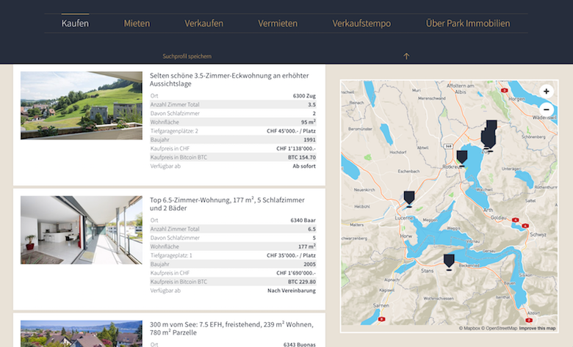Zoom out the map with minus button

tap(547, 109)
